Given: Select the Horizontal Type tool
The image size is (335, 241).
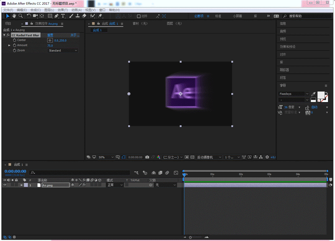Looking at the screenshot, I should (x=63, y=16).
